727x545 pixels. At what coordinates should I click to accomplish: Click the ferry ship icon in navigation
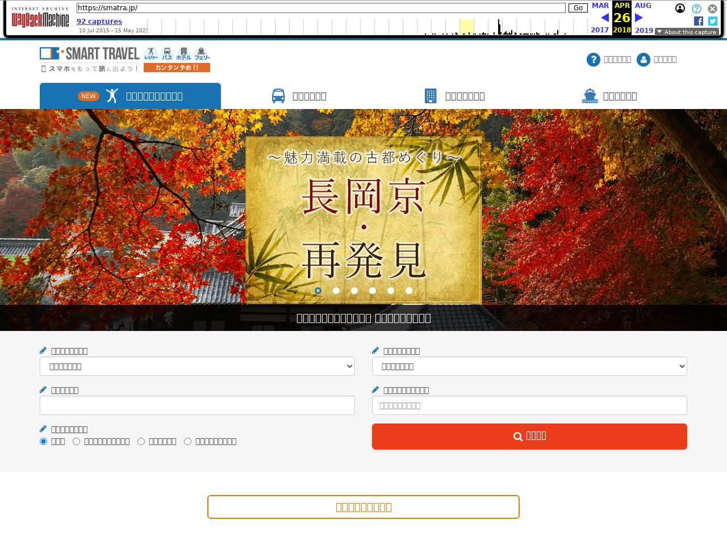click(x=590, y=96)
